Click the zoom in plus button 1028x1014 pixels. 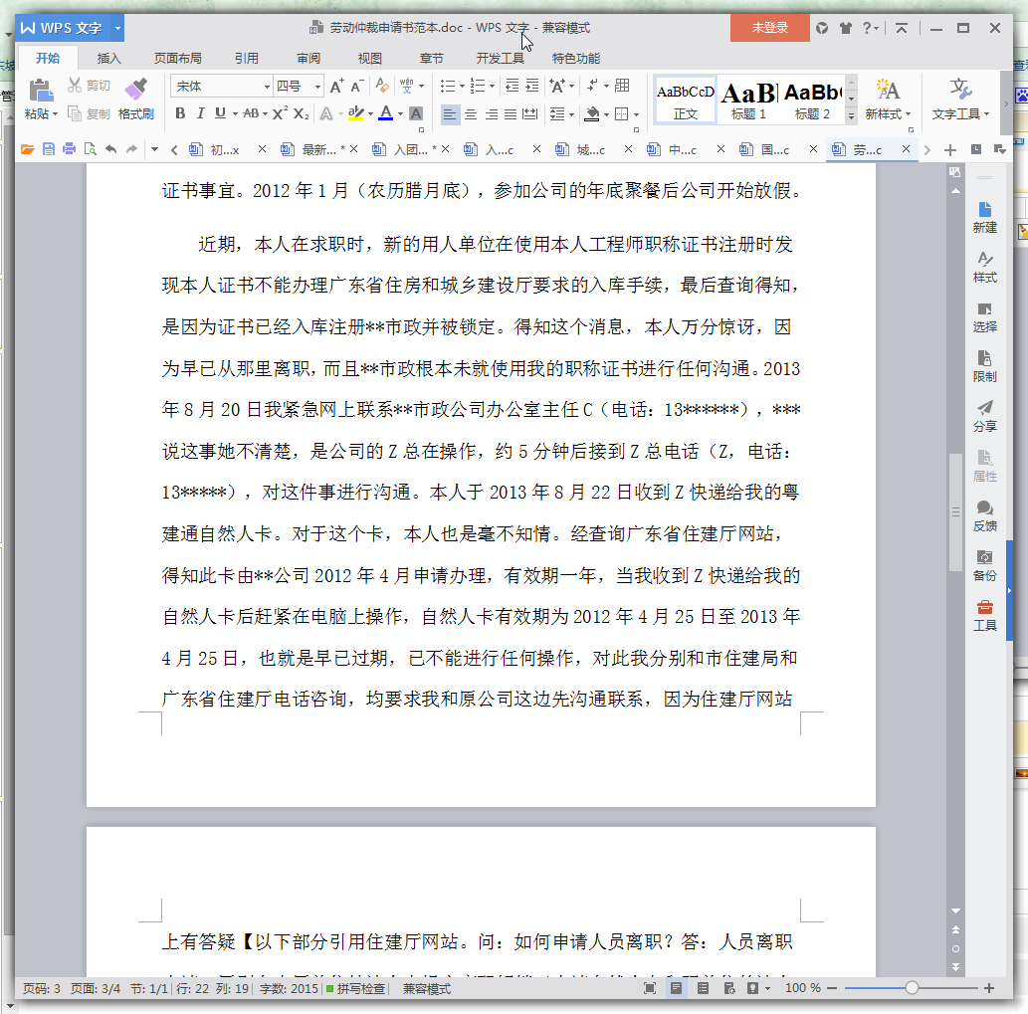click(x=988, y=988)
